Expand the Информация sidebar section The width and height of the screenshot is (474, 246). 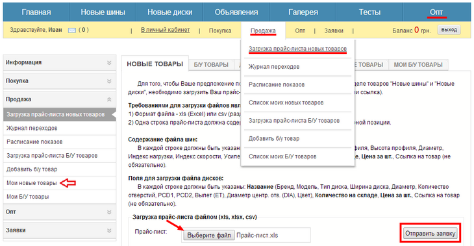(x=60, y=62)
